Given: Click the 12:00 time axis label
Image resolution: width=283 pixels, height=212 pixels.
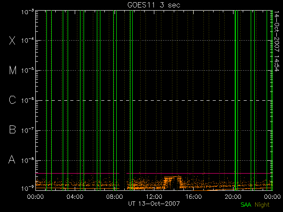Looking at the screenshot, I should point(154,197).
